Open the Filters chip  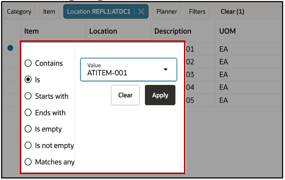197,12
